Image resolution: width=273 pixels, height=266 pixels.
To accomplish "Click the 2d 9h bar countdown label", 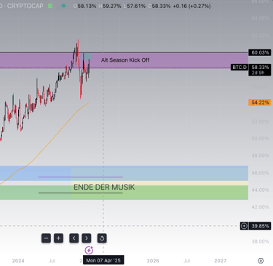I will [x=258, y=73].
